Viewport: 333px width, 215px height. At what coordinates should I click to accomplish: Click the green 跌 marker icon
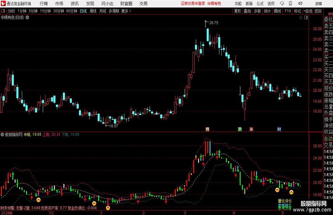tap(240, 129)
